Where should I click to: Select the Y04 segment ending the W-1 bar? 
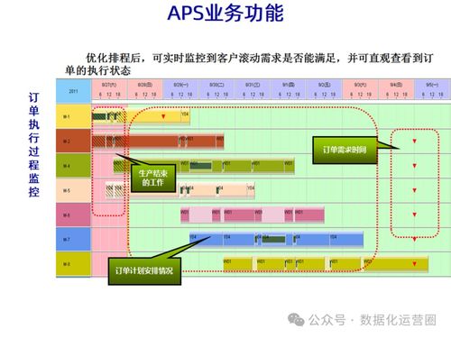point(185,117)
